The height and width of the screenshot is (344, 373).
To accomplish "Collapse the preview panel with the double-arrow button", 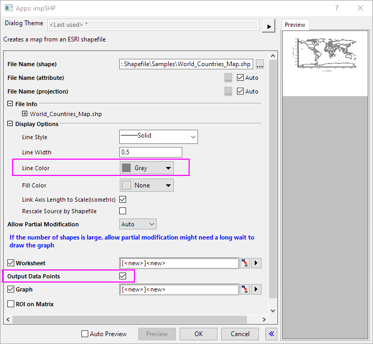I will tap(272, 333).
